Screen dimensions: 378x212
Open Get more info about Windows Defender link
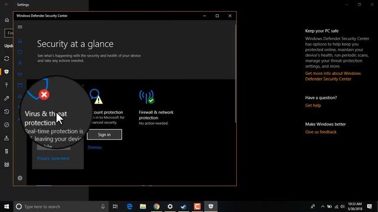(333, 76)
